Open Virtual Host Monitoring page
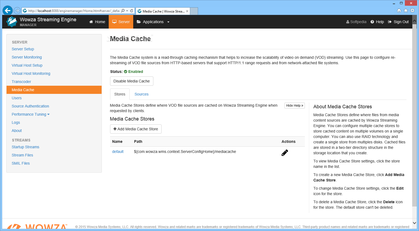 31,73
